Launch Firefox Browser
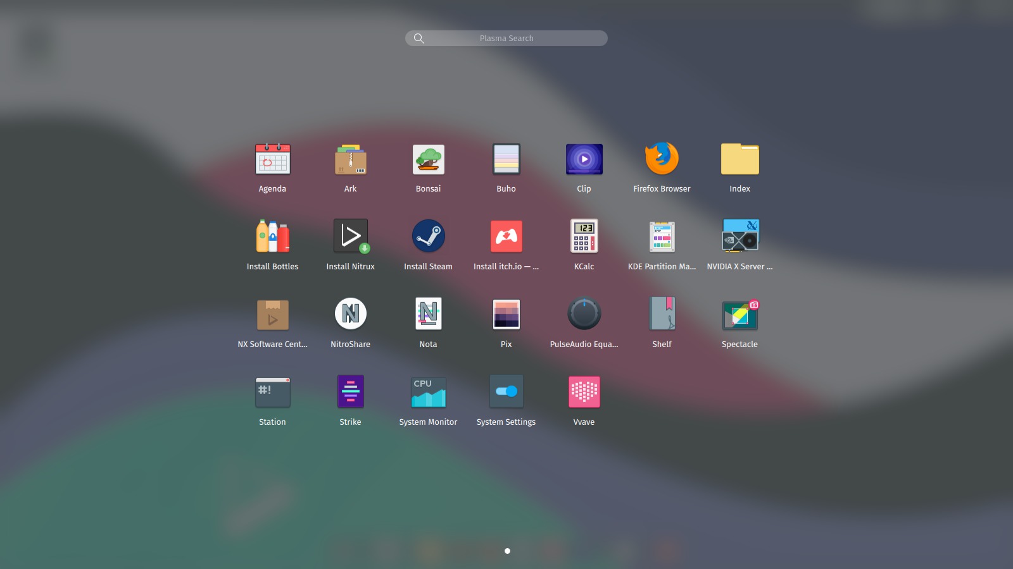Image resolution: width=1013 pixels, height=569 pixels. [x=662, y=159]
